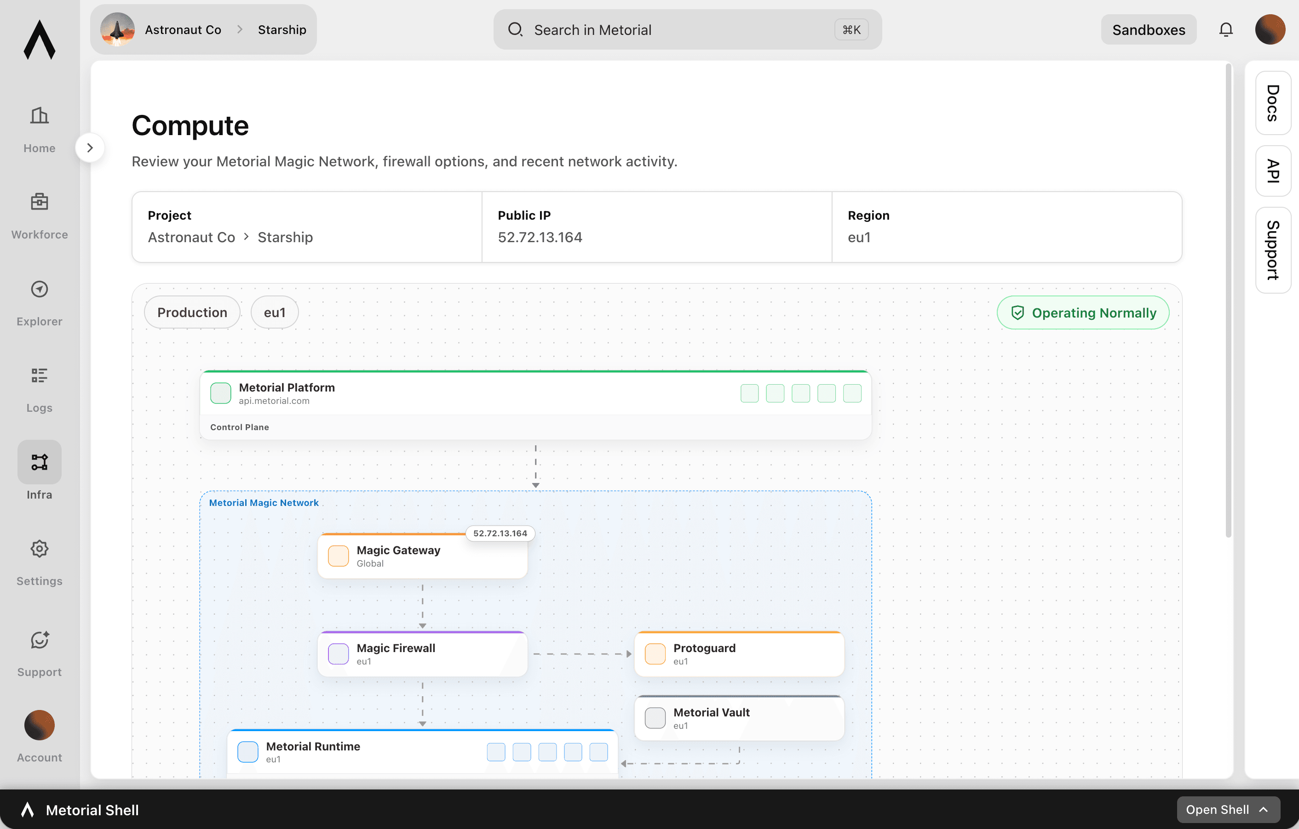Screen dimensions: 1299x829
Task: Expand the sidebar with the arrow button
Action: coord(90,147)
